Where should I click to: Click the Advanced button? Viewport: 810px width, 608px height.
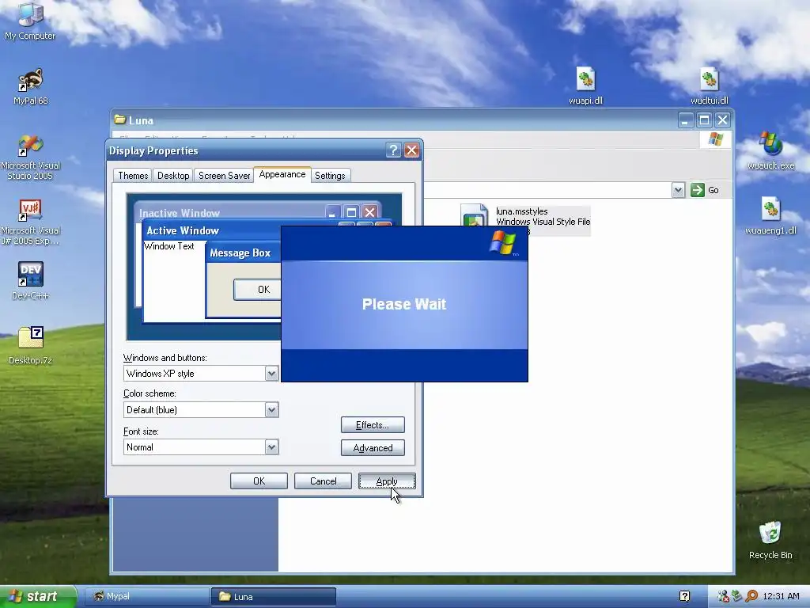(x=373, y=448)
